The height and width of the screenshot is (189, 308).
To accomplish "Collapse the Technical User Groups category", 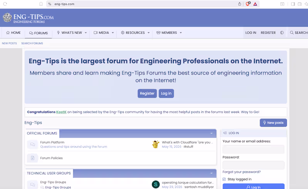I will click(x=211, y=173).
